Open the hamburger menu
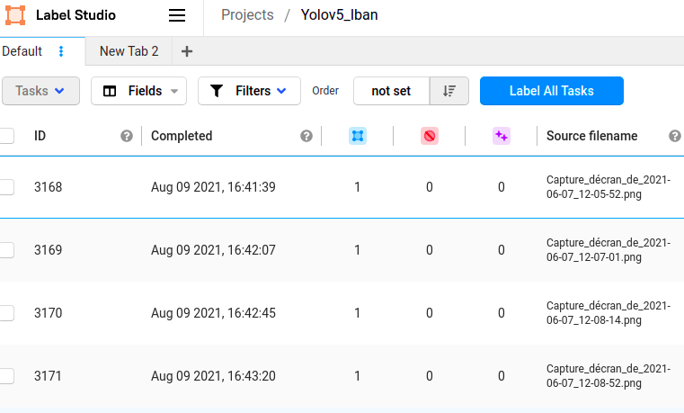The height and width of the screenshot is (413, 684). pyautogui.click(x=177, y=15)
